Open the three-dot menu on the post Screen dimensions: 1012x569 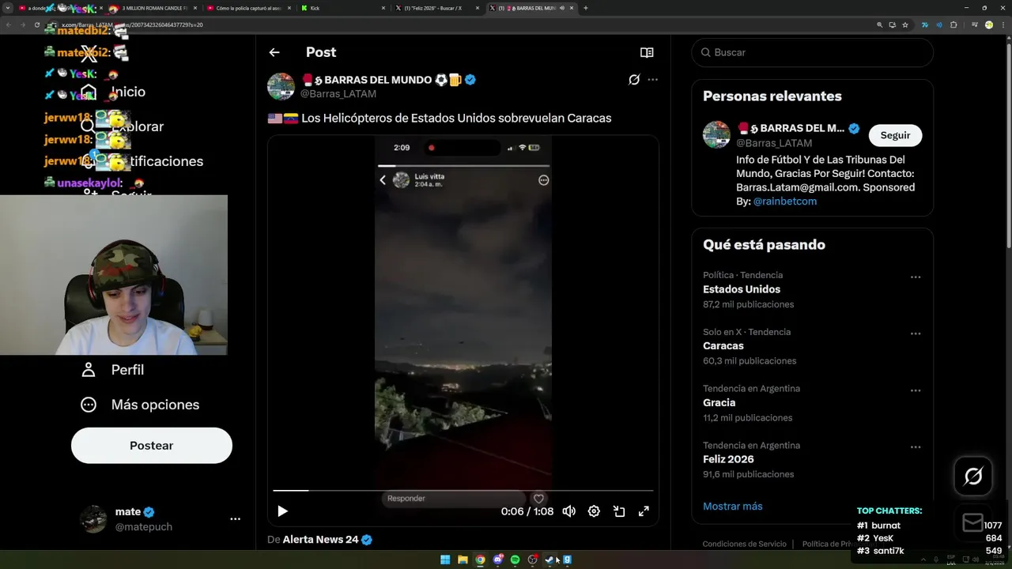coord(652,80)
